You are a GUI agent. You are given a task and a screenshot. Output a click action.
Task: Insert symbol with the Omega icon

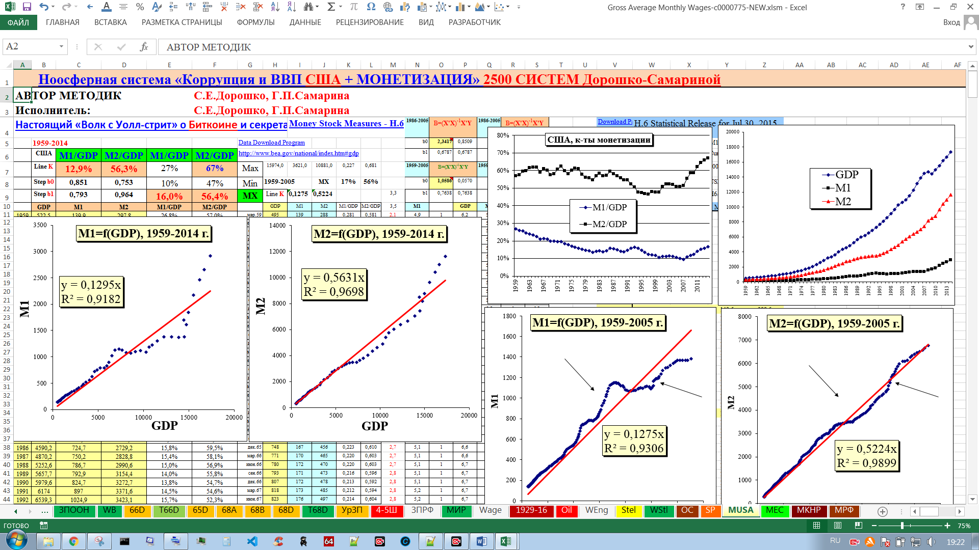(x=371, y=7)
